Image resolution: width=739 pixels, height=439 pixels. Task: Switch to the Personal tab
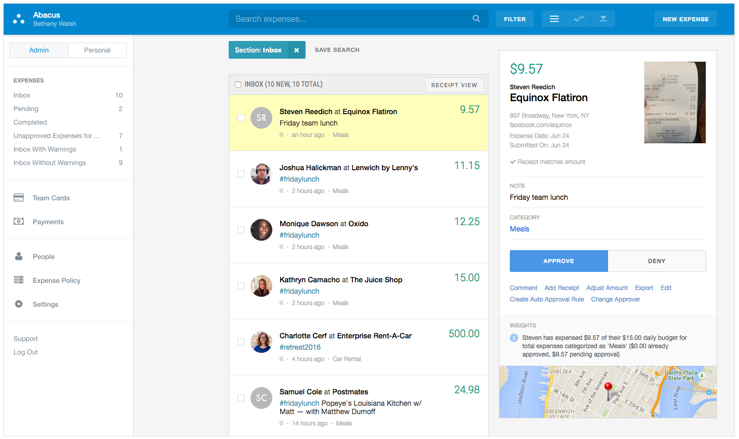point(97,50)
